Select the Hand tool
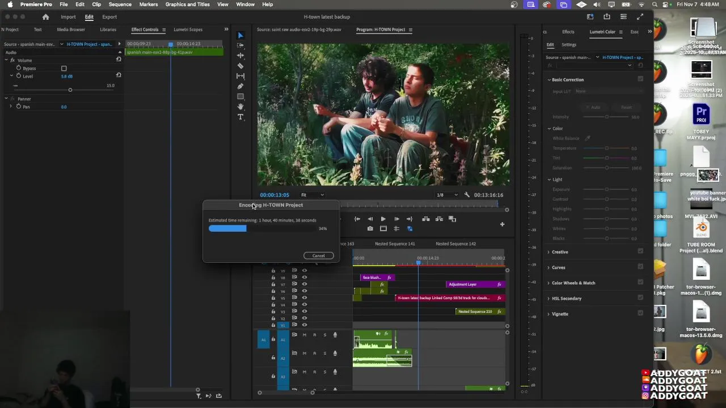 point(240,107)
